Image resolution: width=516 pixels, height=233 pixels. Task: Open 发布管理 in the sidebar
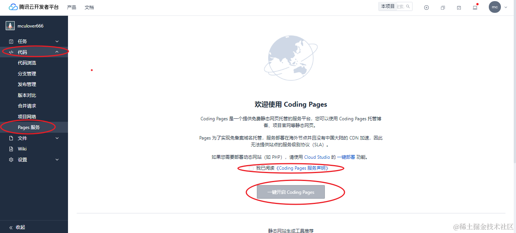(27, 84)
